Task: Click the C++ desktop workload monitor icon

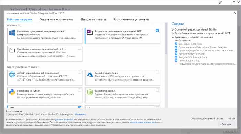Action: coord(12,51)
